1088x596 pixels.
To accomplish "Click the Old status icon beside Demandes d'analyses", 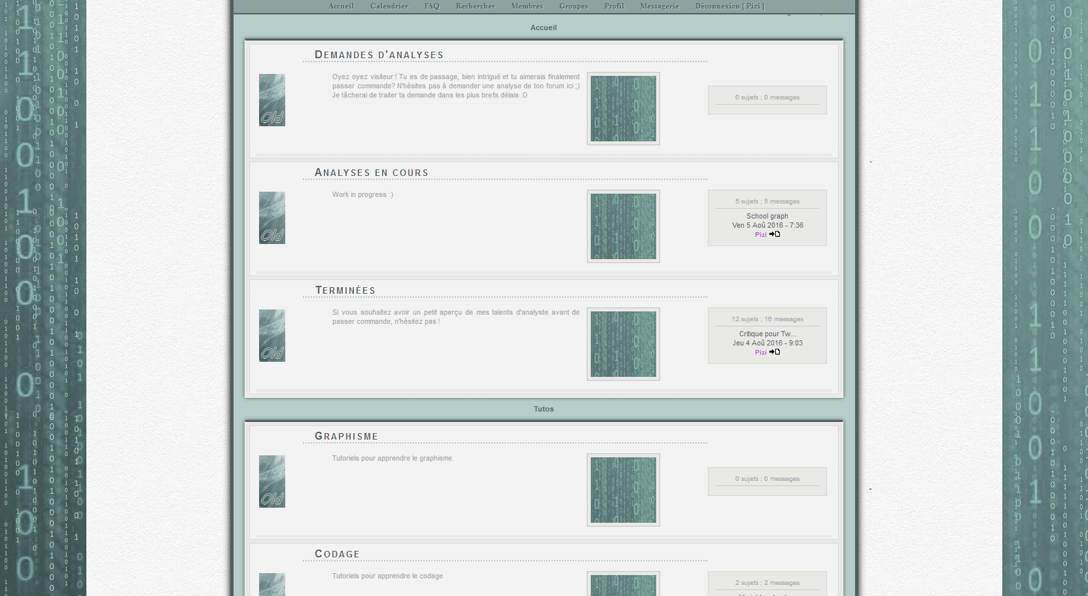I will pos(272,100).
